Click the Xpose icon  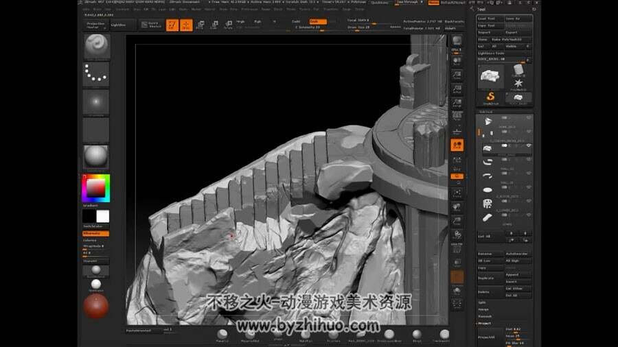457,304
